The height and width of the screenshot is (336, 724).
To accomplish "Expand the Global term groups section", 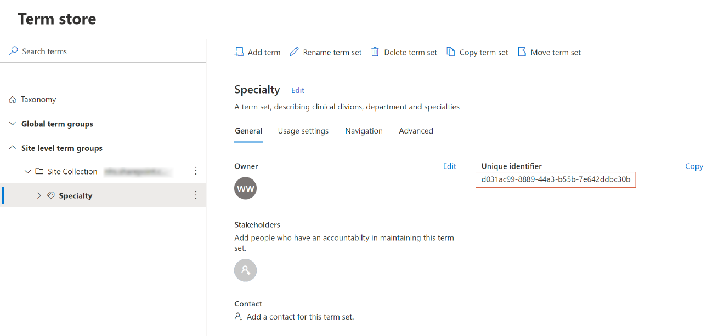I will coord(12,124).
